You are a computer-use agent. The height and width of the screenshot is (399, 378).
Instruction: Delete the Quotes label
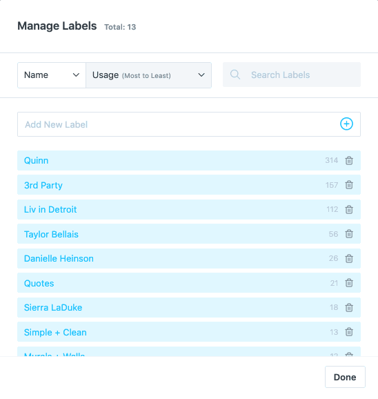coord(349,283)
